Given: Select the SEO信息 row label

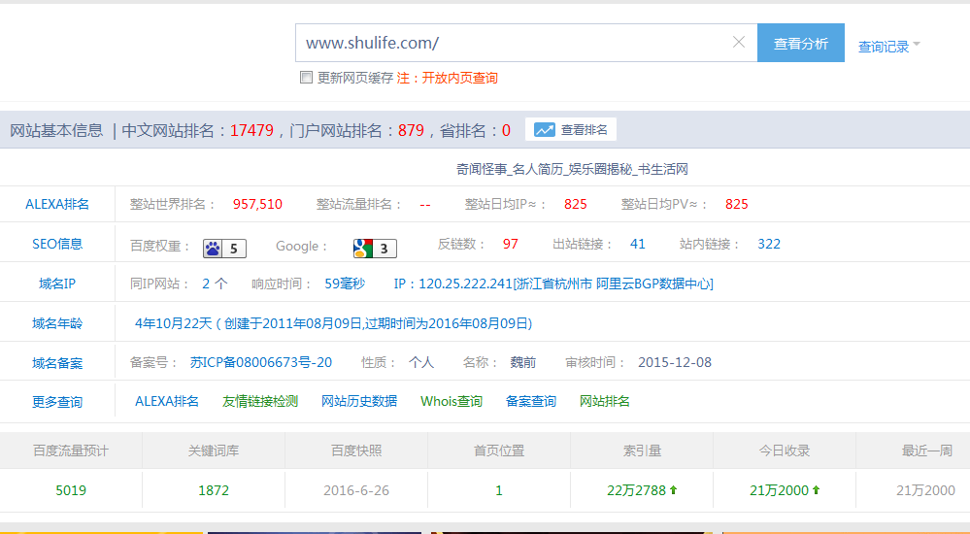Looking at the screenshot, I should (x=57, y=244).
